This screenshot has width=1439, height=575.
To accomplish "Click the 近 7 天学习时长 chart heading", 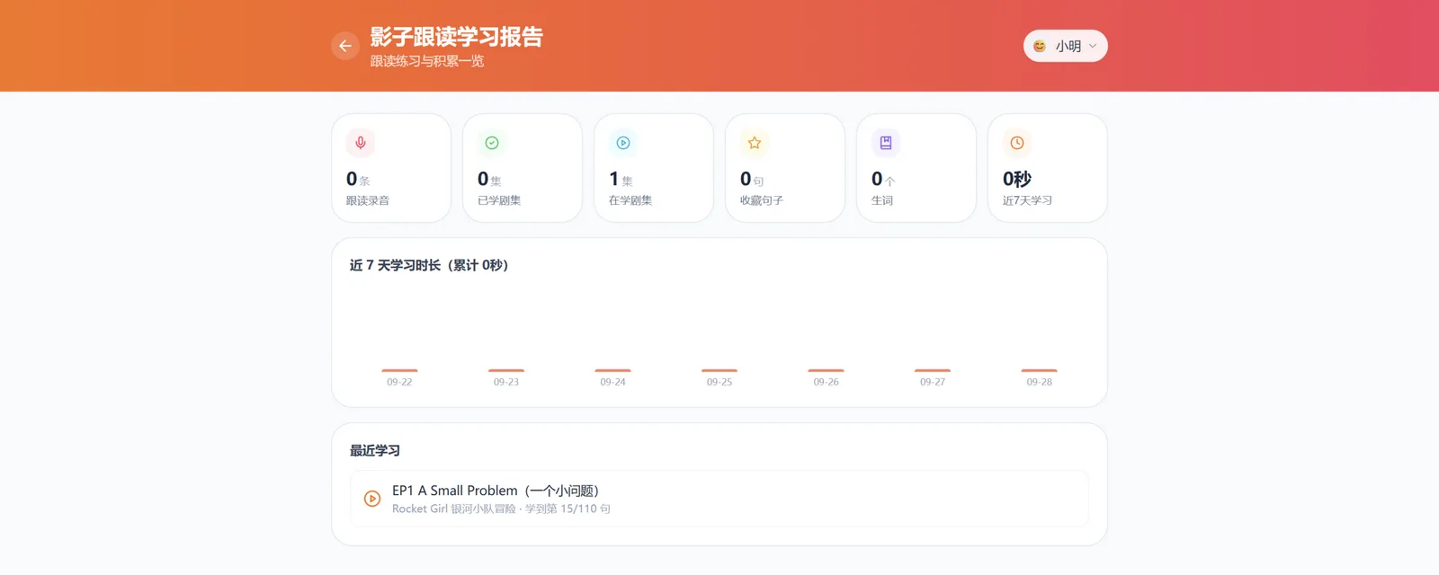I will pyautogui.click(x=430, y=265).
